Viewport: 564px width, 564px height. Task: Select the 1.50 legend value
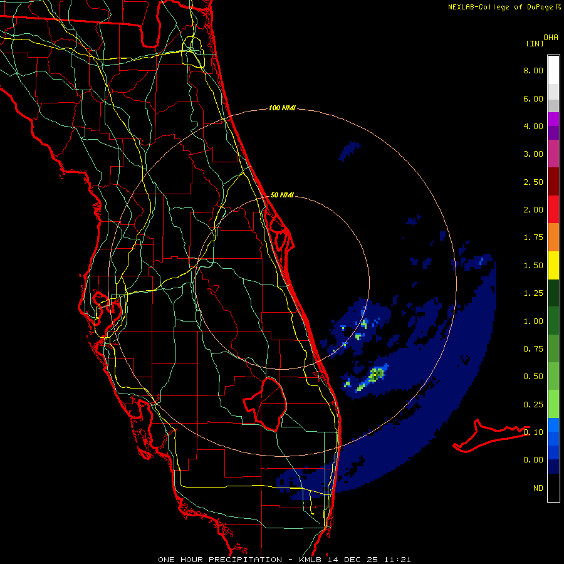tap(533, 266)
